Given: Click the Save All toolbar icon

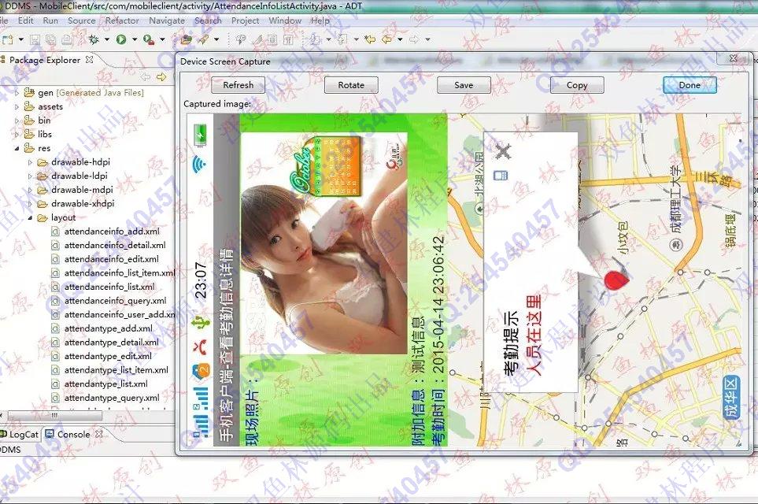Looking at the screenshot, I should pos(50,39).
